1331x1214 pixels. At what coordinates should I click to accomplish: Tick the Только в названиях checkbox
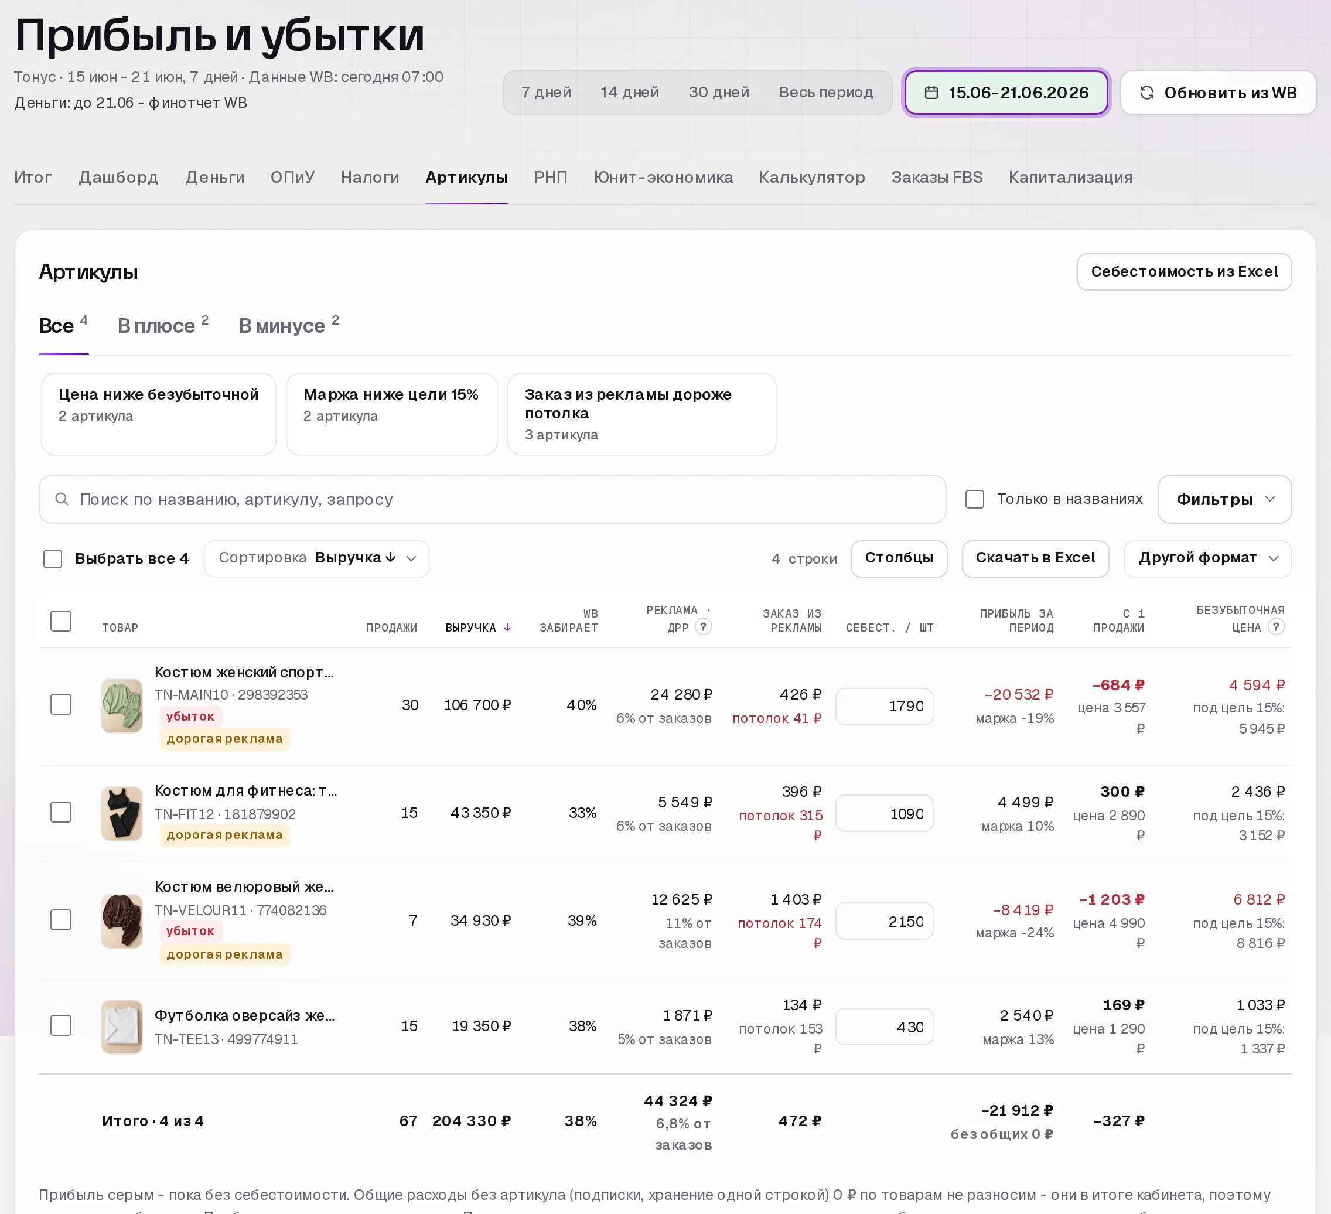click(974, 499)
